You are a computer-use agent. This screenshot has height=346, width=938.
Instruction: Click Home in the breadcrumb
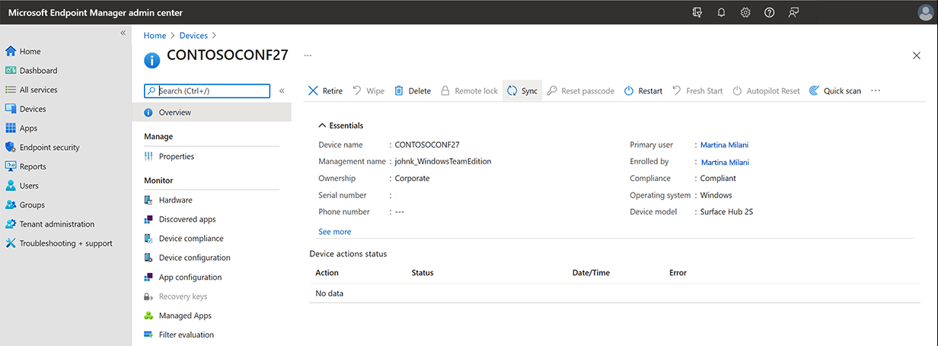click(155, 36)
